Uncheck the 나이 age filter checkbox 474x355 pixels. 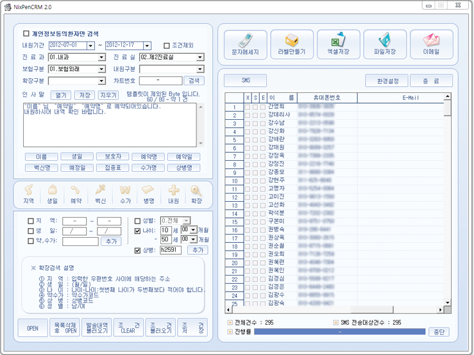(137, 231)
